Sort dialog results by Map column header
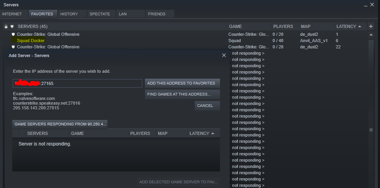The height and width of the screenshot is (188, 380). (171, 133)
